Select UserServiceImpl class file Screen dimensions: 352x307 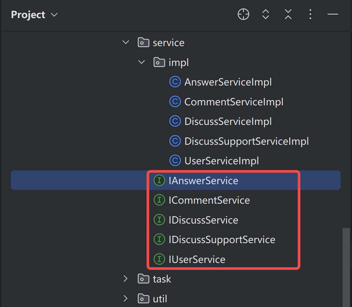[x=221, y=161]
